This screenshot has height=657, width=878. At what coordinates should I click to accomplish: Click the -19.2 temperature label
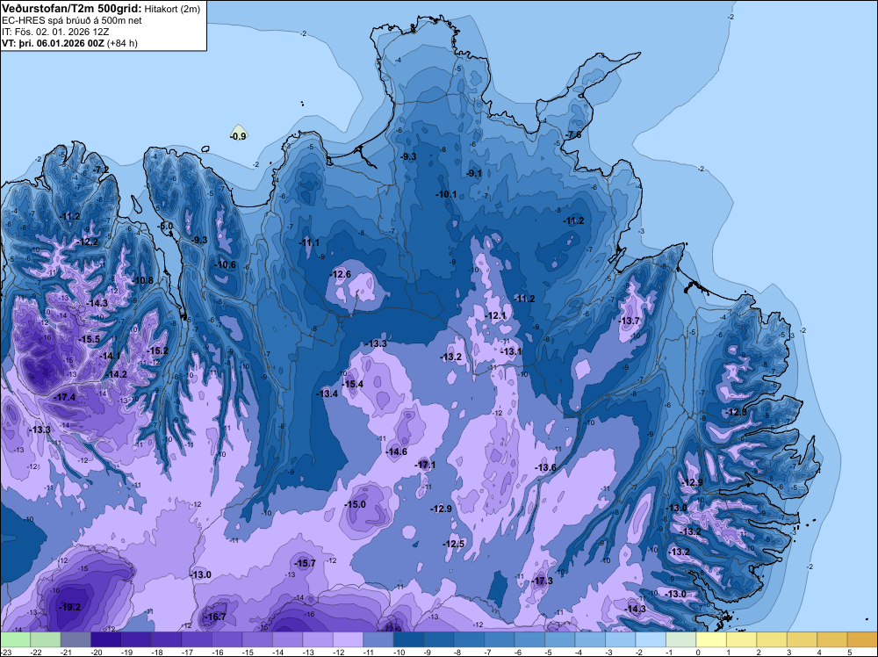(70, 607)
